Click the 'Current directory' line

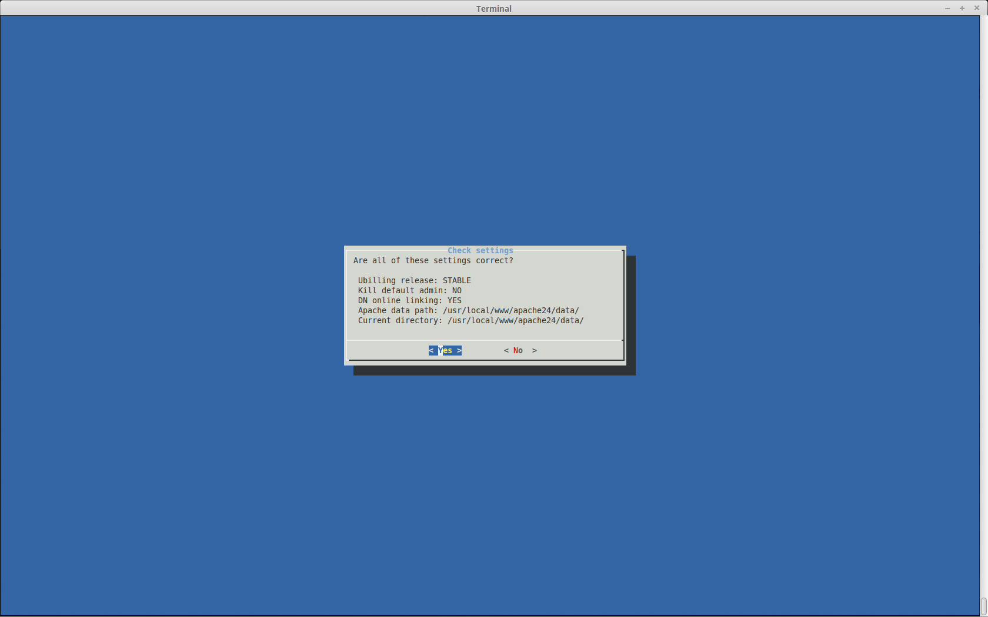[x=471, y=320]
